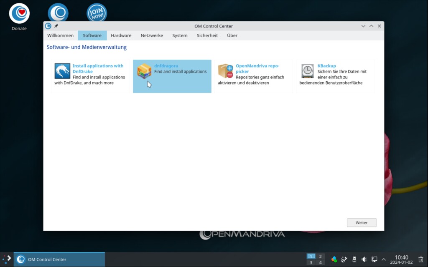Click OM Control Center taskbar entry

[x=59, y=259]
